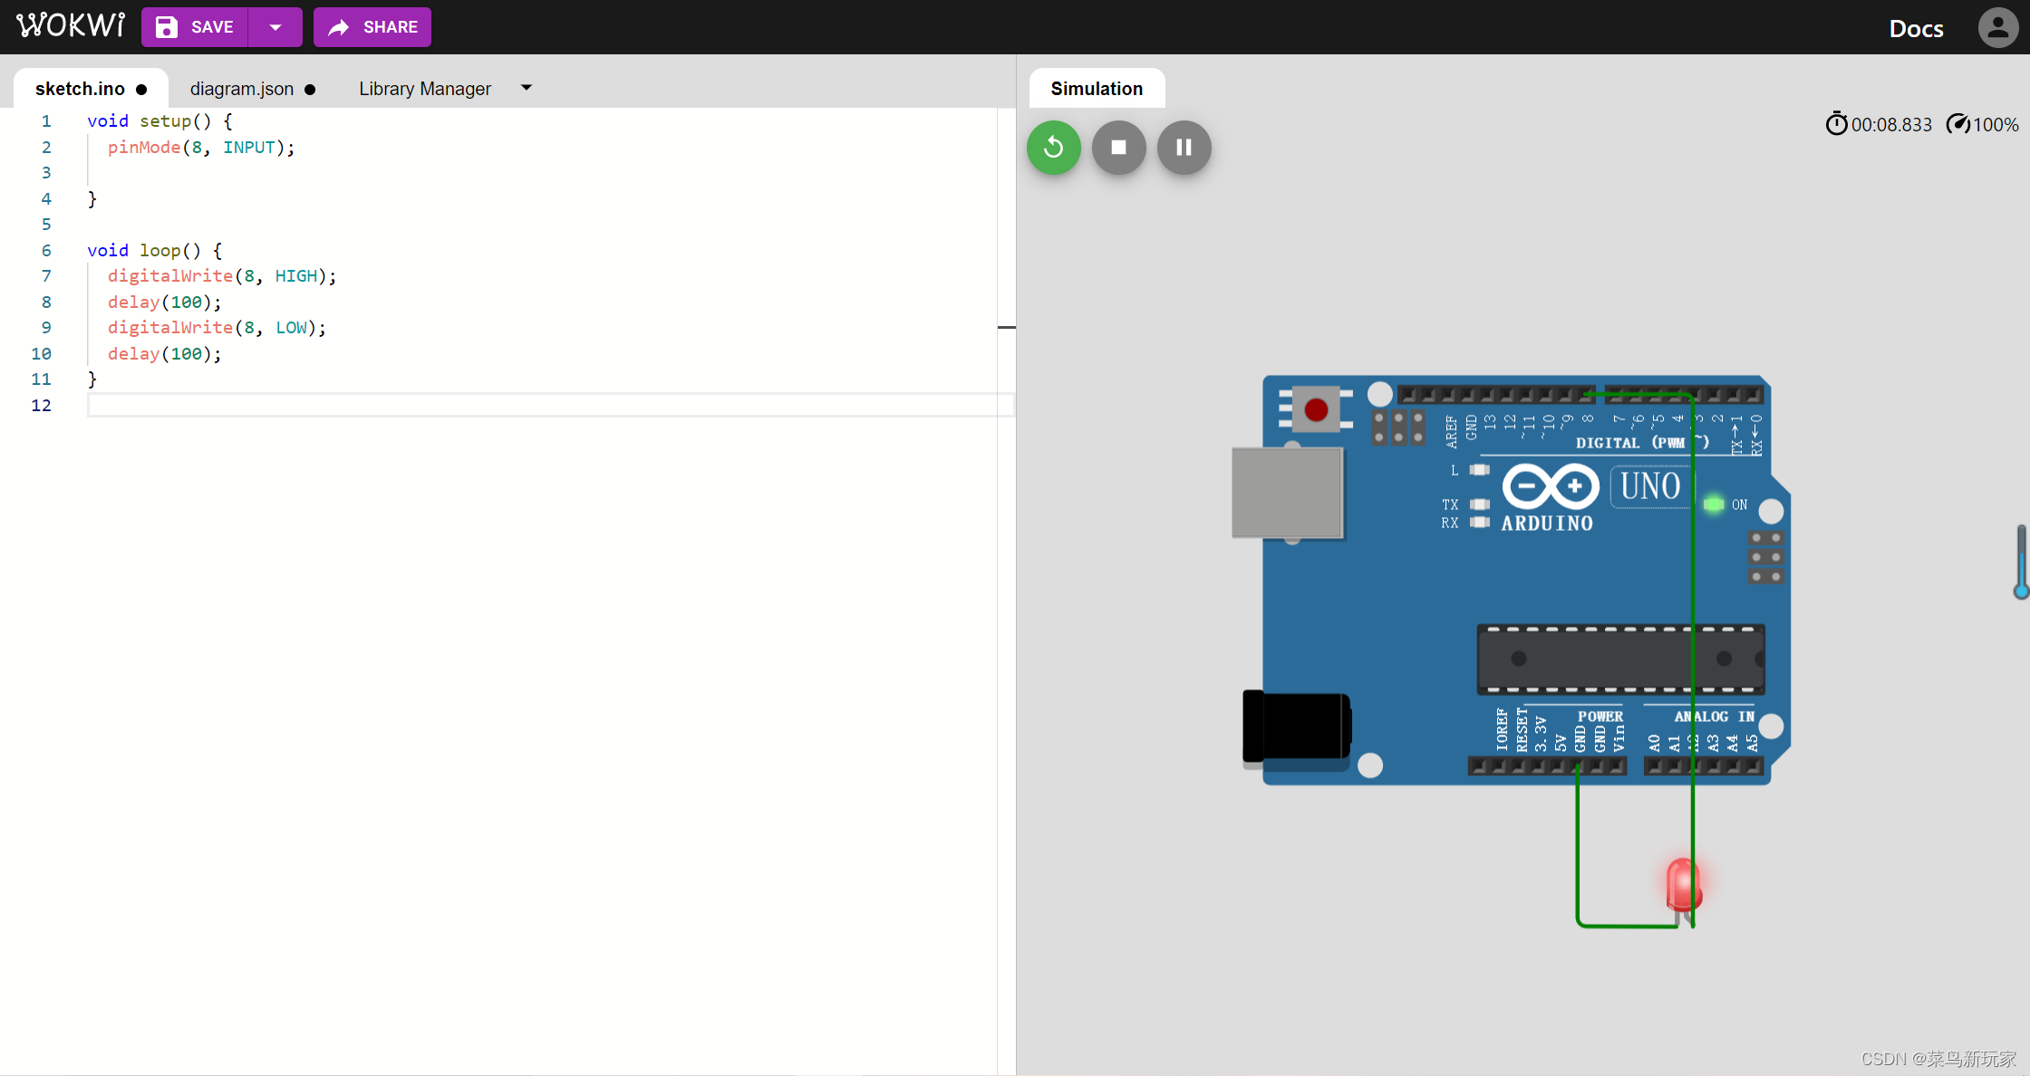Click the Arduino USB port
The height and width of the screenshot is (1076, 2030).
click(1287, 492)
